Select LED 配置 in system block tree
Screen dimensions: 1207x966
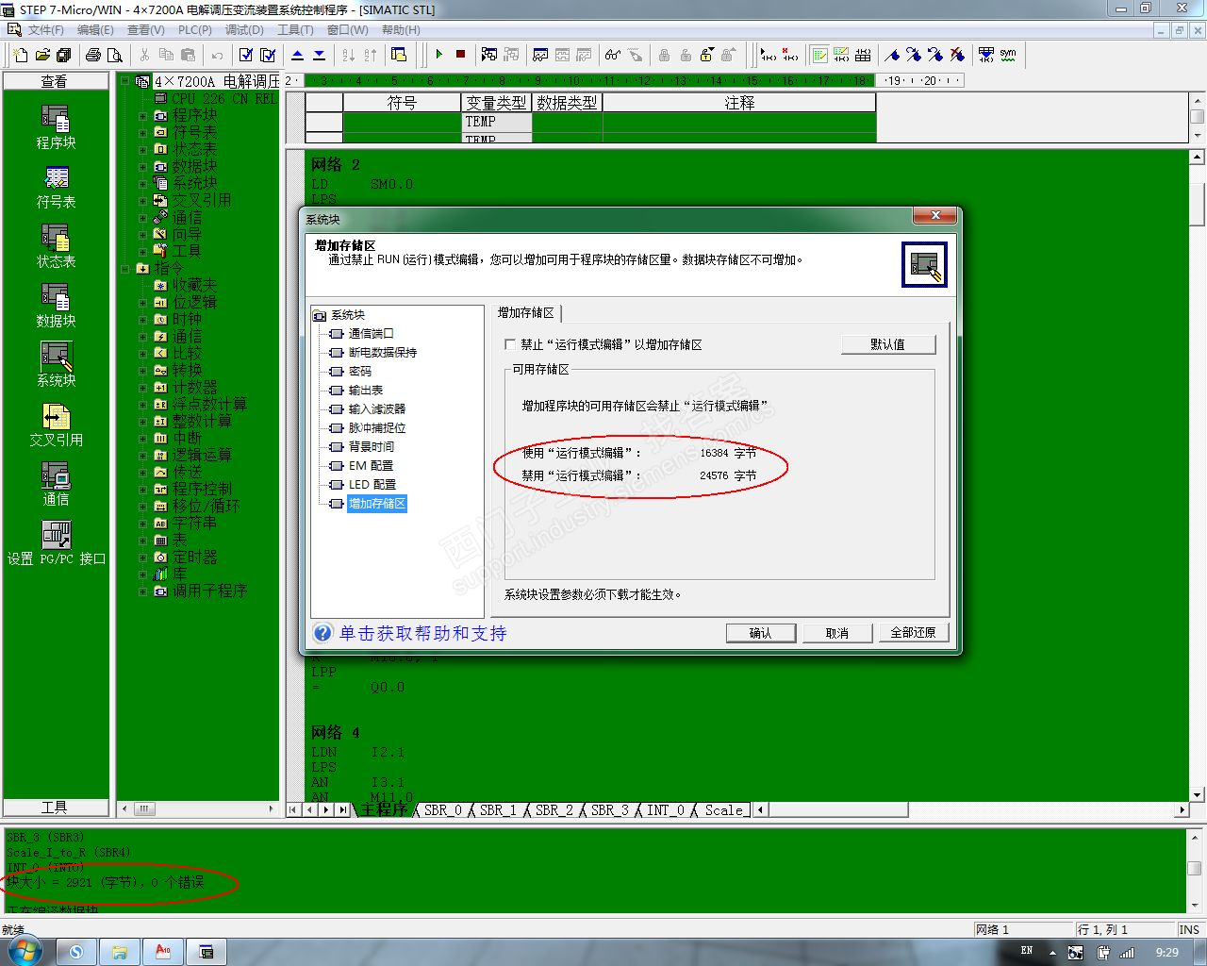click(372, 484)
